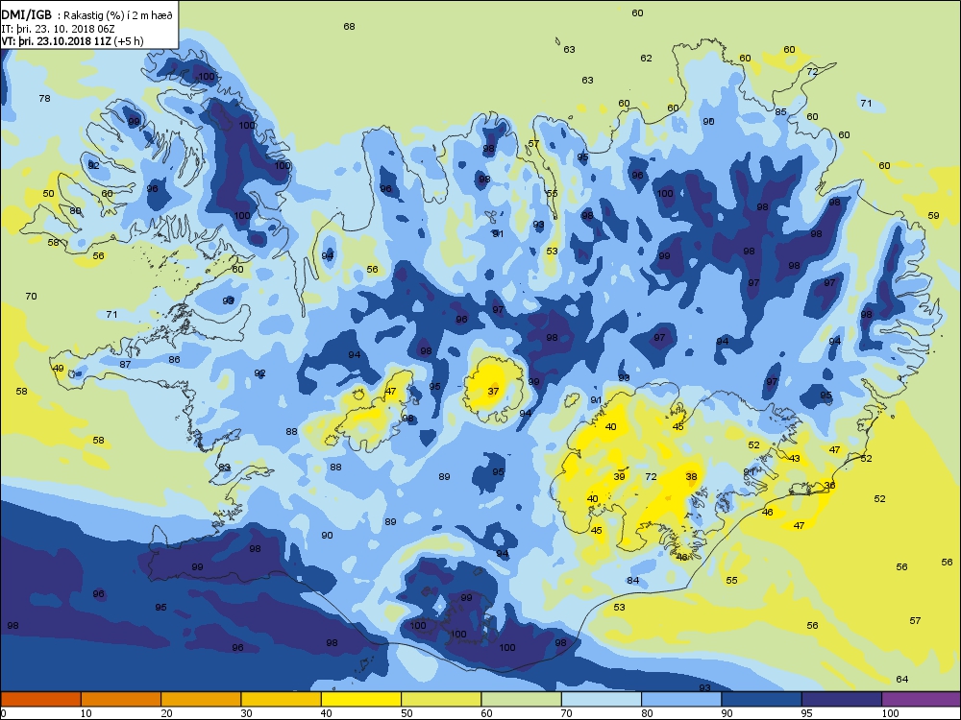The height and width of the screenshot is (720, 961).
Task: Click the humidity value 64 on the map
Action: [902, 679]
